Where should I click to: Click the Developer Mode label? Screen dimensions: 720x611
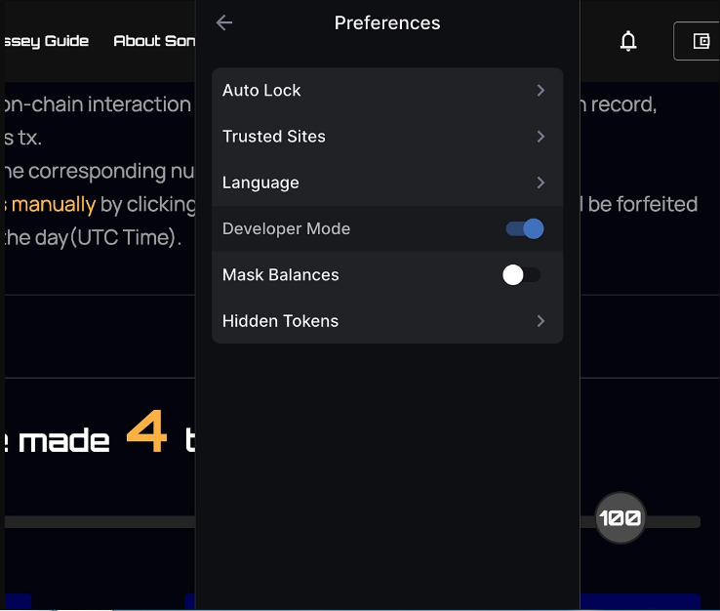click(x=286, y=228)
